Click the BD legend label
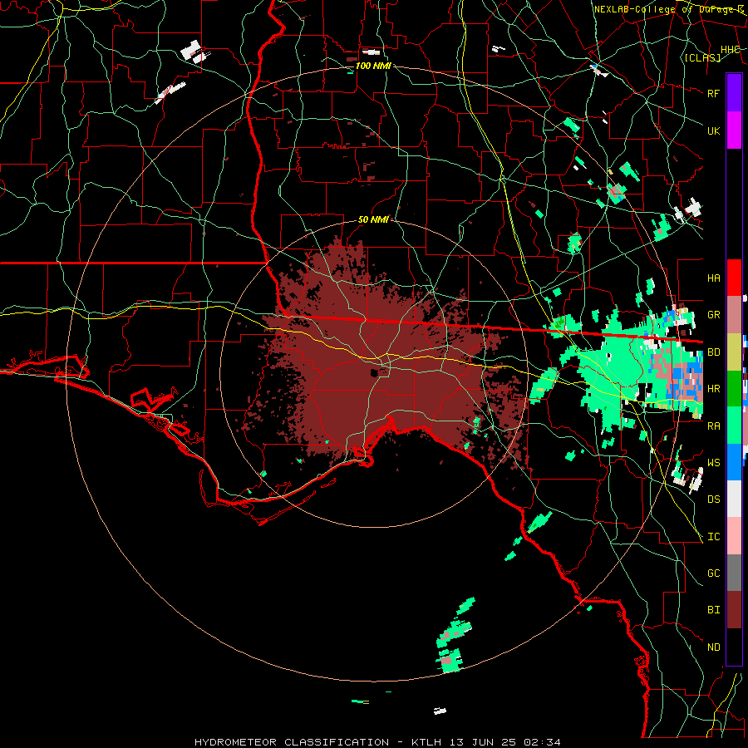Viewport: 748px width, 748px height. 713,352
